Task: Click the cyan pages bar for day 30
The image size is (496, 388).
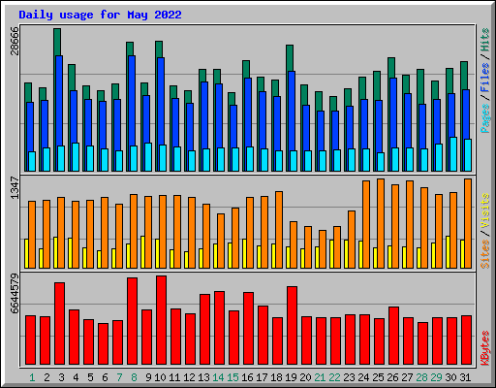Action: click(453, 154)
